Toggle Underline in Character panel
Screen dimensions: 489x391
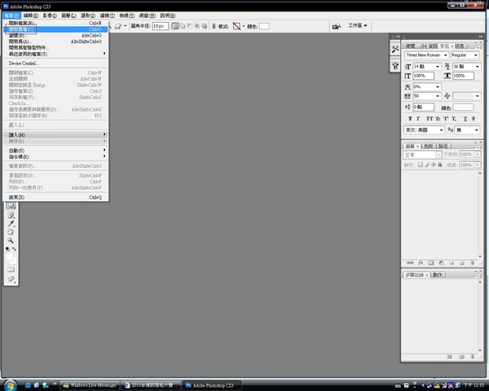tap(465, 118)
